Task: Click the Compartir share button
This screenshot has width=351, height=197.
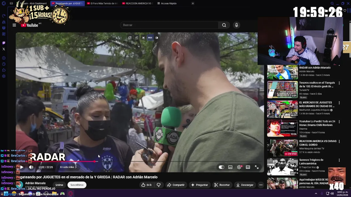Action: point(176,185)
